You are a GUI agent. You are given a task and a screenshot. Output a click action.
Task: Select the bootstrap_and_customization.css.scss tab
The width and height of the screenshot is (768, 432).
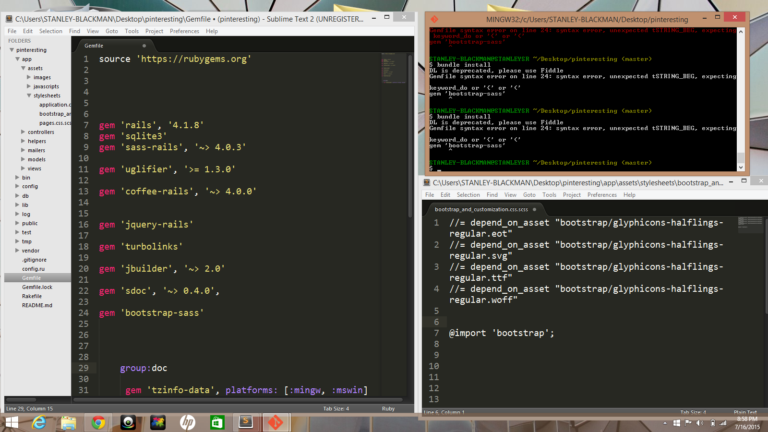pyautogui.click(x=481, y=209)
